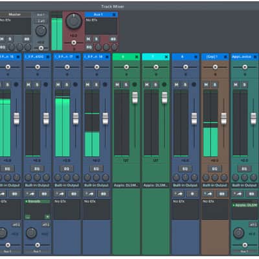This screenshot has width=259, height=259.
Task: Click the middle EQ knob on track 8
Action: 185,177
